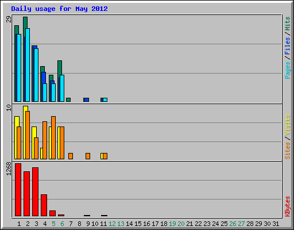Select the orange Sites bar for day 5
Screen dimensions: 294x230
click(x=53, y=137)
